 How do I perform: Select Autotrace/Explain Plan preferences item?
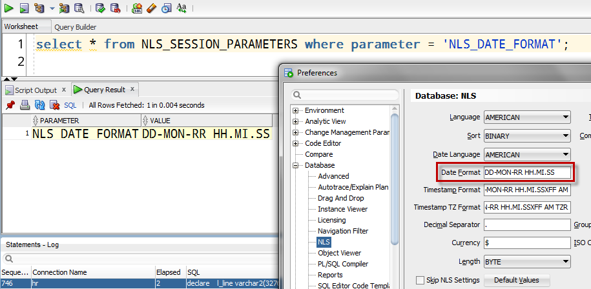(353, 187)
